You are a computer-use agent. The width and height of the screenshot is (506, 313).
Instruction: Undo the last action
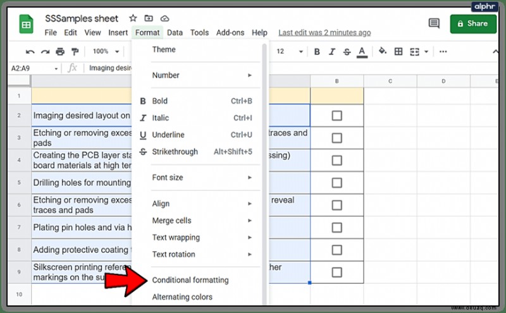(x=30, y=52)
